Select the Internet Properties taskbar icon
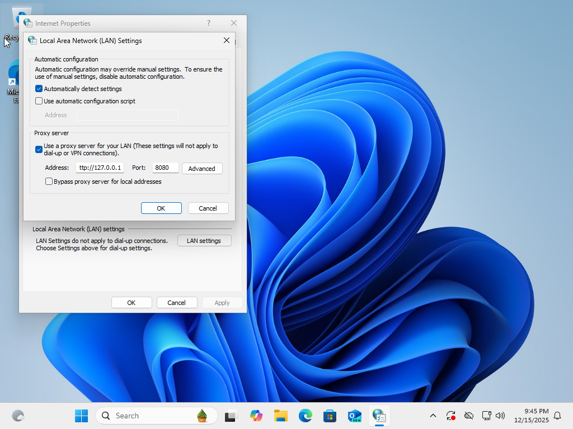573x429 pixels. [379, 416]
